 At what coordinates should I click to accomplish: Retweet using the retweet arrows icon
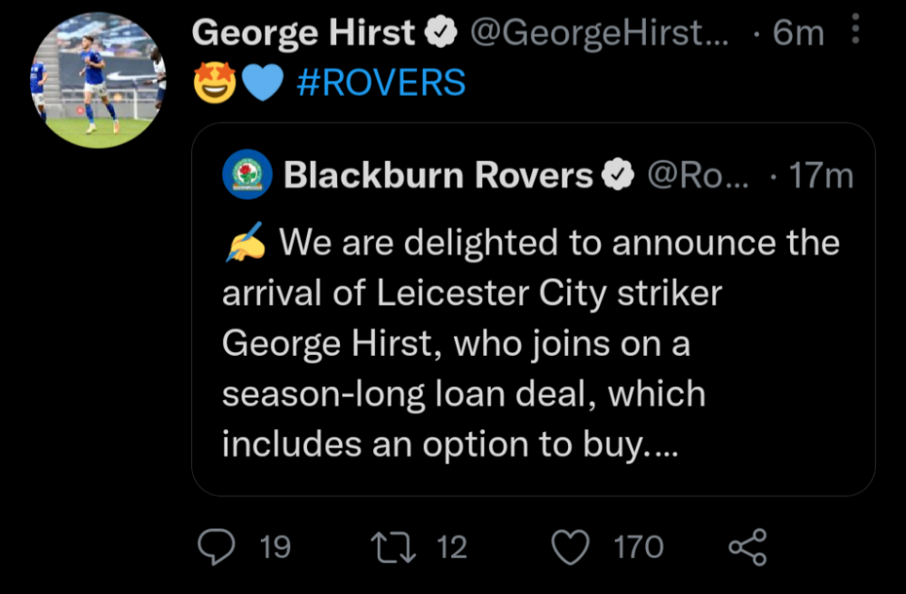pyautogui.click(x=394, y=547)
